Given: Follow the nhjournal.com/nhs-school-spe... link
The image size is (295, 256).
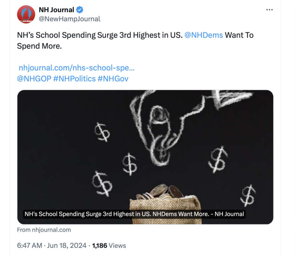Looking at the screenshot, I should point(76,68).
